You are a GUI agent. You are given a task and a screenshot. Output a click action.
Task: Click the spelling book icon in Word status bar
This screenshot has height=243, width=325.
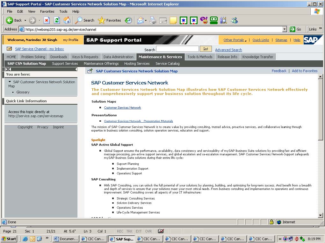coord(161,231)
